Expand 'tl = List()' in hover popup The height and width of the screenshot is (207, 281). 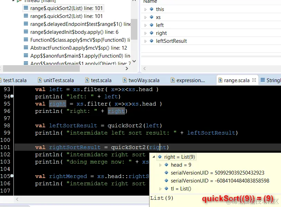pyautogui.click(x=160, y=189)
